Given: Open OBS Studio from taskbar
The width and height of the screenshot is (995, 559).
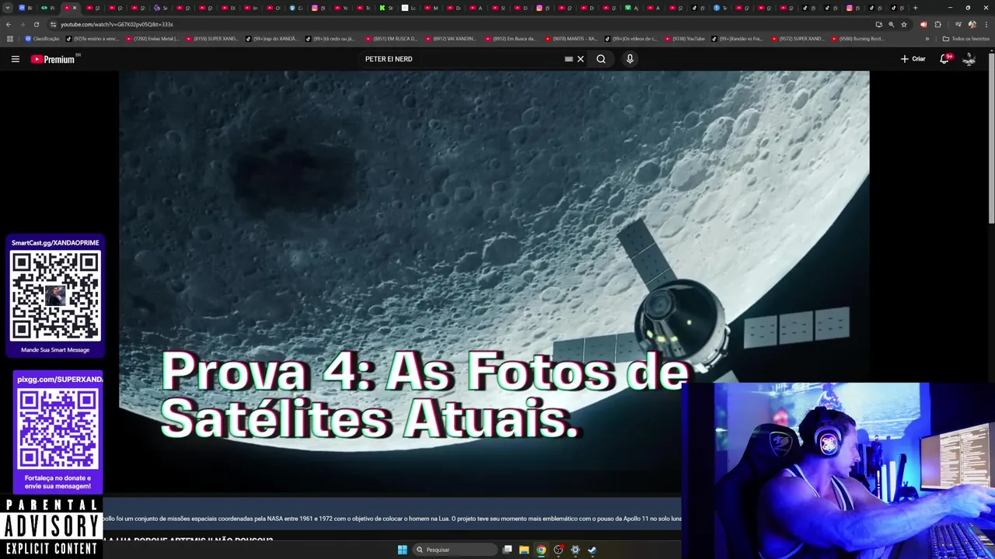Looking at the screenshot, I should pos(558,550).
